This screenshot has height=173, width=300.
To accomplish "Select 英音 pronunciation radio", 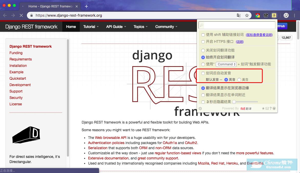I will click(x=226, y=80).
